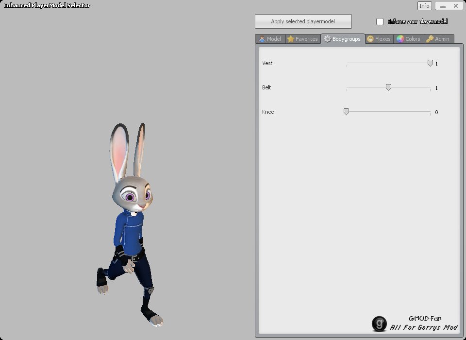Select the Bodygroups tab
The image size is (466, 340).
coord(343,39)
